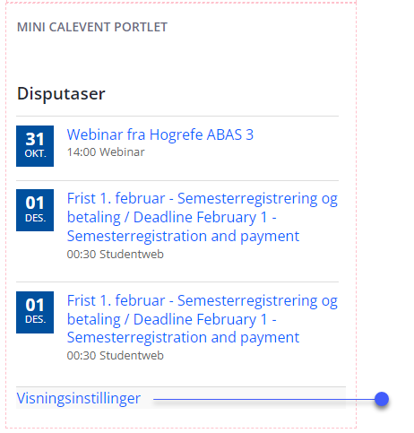The image size is (414, 433).
Task: Click the bold 31 number on the OKT. badge
Action: pyautogui.click(x=35, y=139)
